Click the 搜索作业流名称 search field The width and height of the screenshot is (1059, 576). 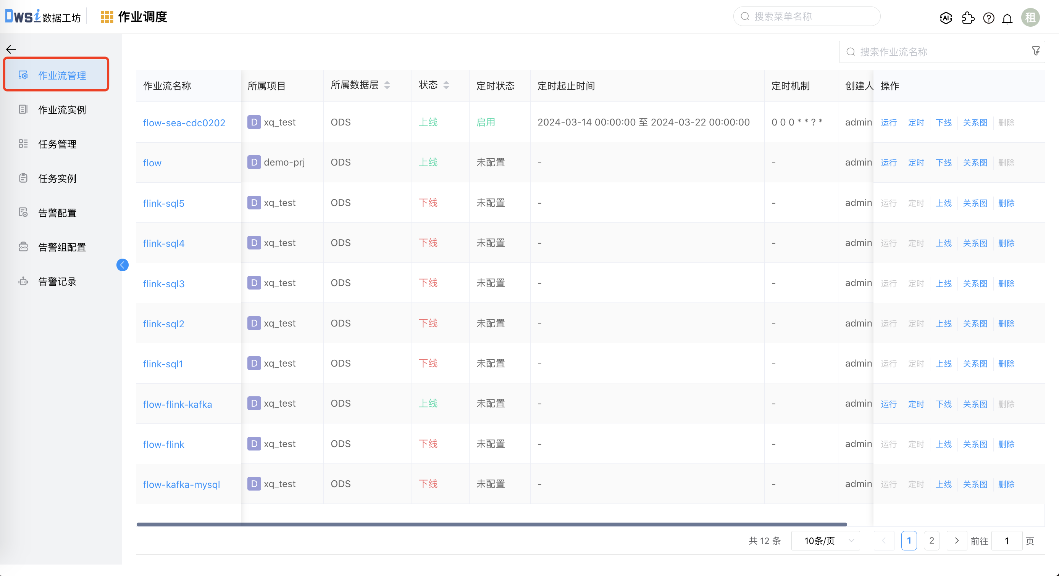(937, 52)
